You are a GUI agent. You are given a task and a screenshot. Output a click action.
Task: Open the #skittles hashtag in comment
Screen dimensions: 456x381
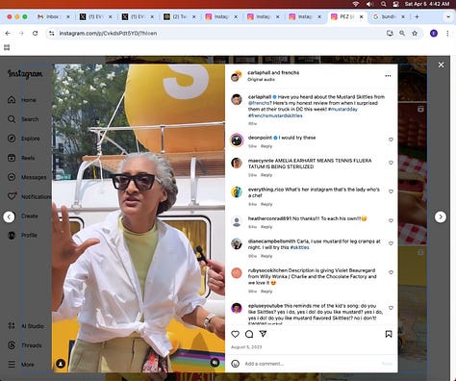click(x=299, y=247)
